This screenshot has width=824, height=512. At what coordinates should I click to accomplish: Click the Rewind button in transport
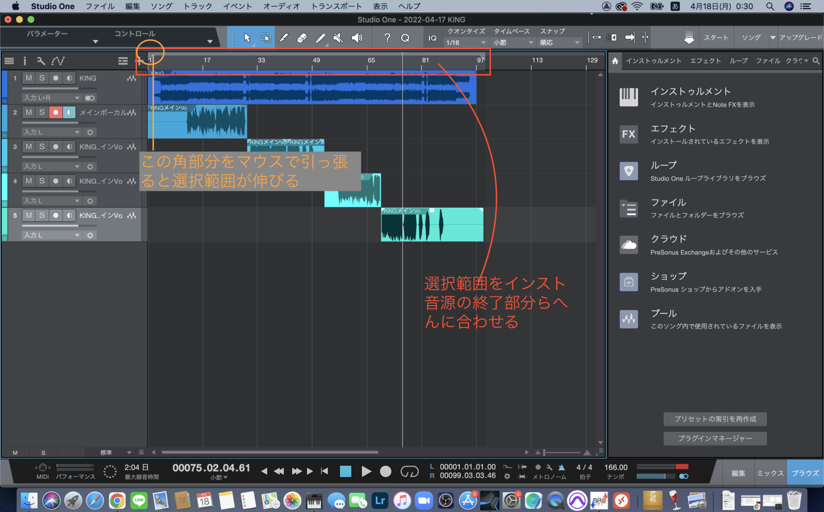click(x=279, y=471)
